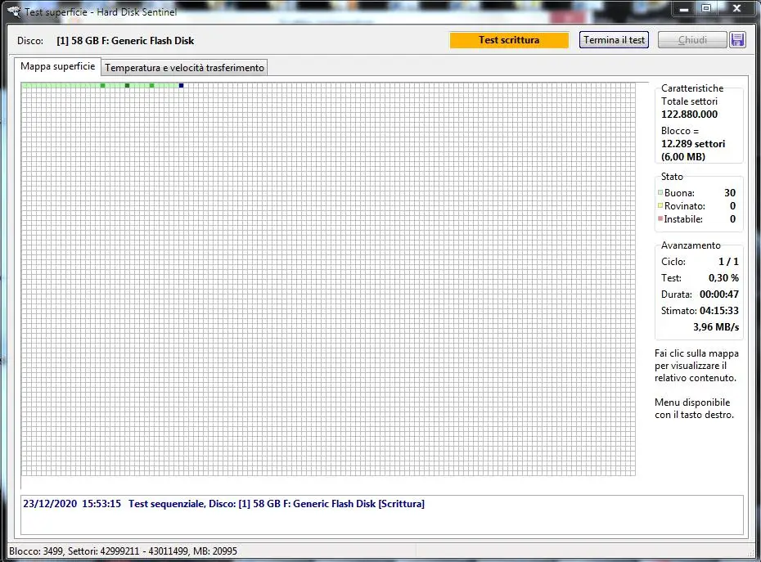Viewport: 761px width, 562px height.
Task: Click the Rovinato yellow legend swatch
Action: click(660, 206)
